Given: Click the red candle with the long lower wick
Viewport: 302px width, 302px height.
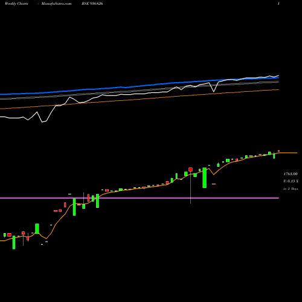Looking at the screenshot, I should 190,170.
